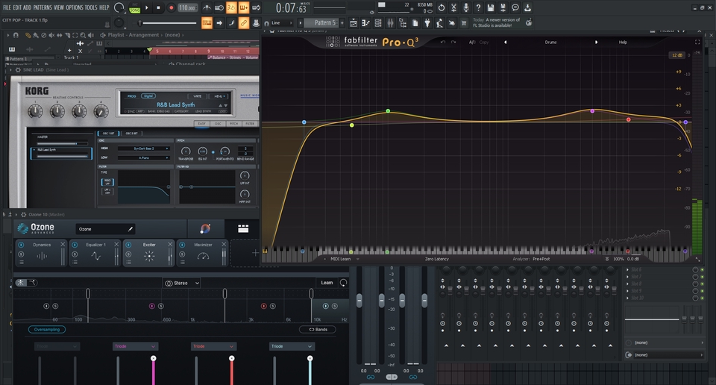Stop playback in the FL Studio transport
This screenshot has height=385, width=716.
[158, 7]
